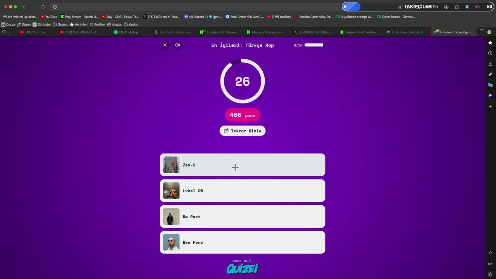Image resolution: width=496 pixels, height=279 pixels.
Task: Click the quiz title En İyileri: Türkçe Rap
Action: point(243,45)
